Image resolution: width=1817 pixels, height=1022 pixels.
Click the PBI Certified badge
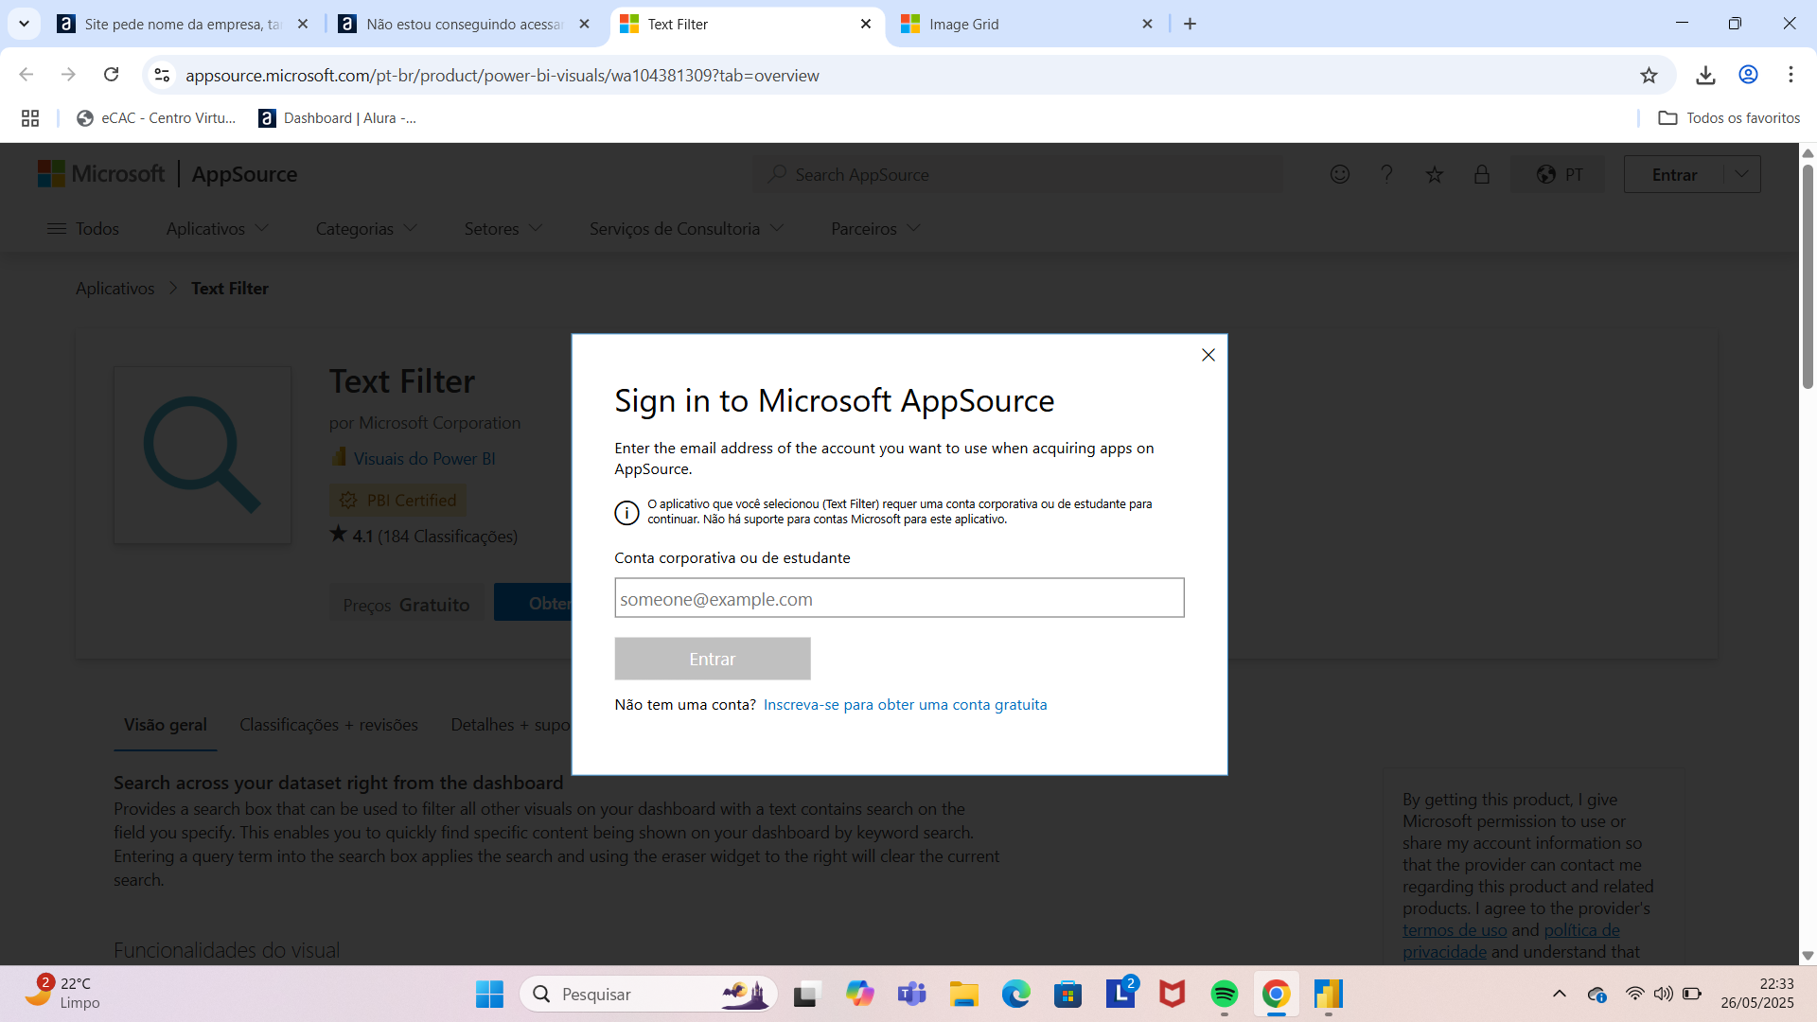[x=397, y=501]
